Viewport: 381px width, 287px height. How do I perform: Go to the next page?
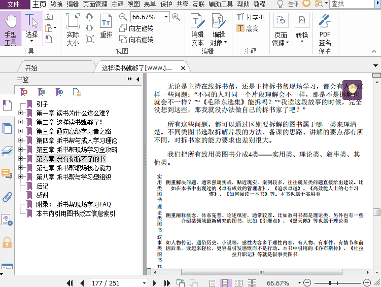coord(154,283)
